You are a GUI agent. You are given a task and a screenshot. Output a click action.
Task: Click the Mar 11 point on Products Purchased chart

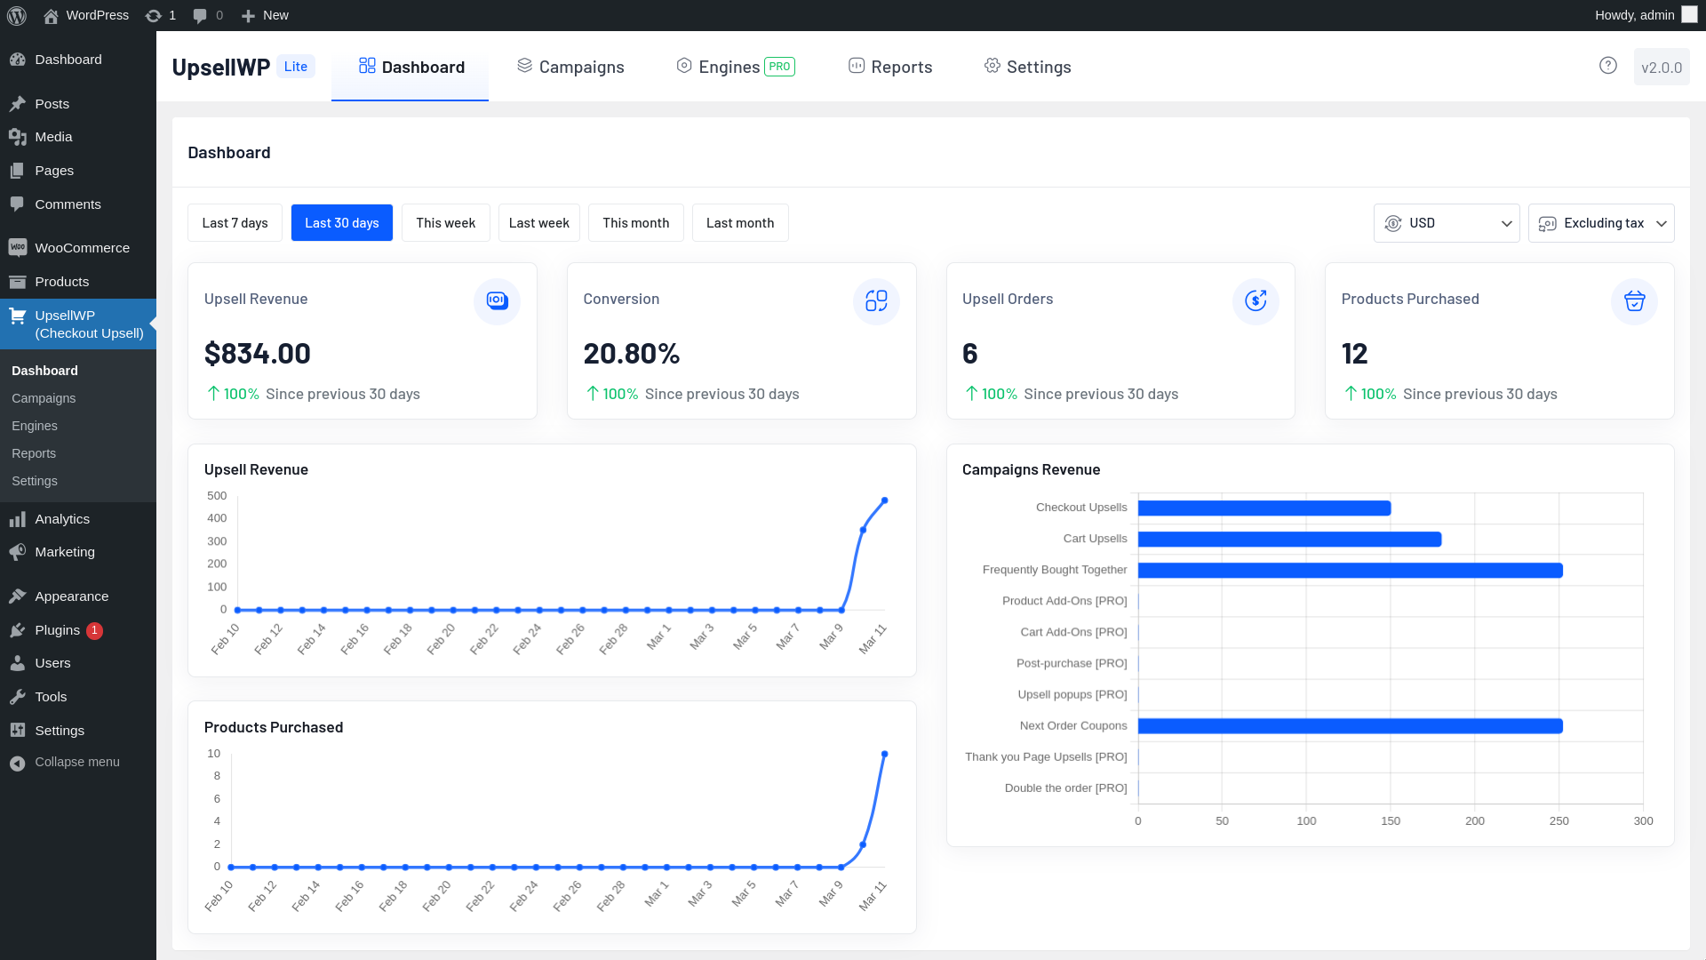pos(885,755)
